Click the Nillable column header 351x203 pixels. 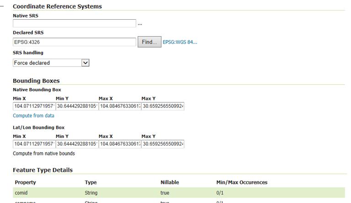tap(170, 182)
